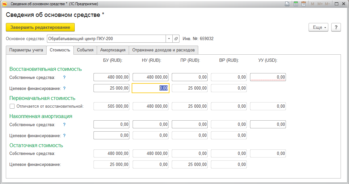Click the print icon in title bar
The width and height of the screenshot is (349, 184).
coord(287,4)
